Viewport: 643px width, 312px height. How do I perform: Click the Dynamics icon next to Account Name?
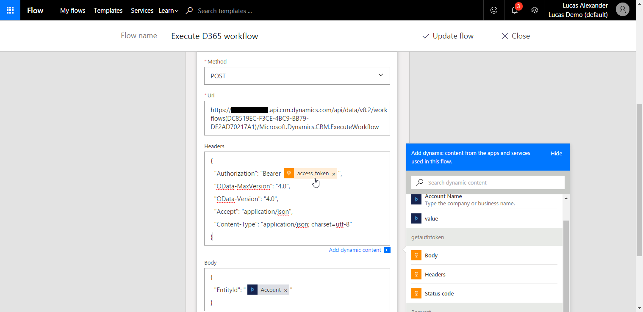tap(416, 200)
